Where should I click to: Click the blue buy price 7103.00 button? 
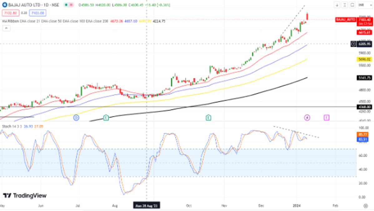click(38, 13)
